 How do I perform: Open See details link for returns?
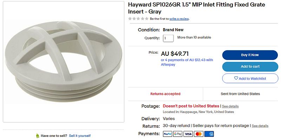coord(260,126)
